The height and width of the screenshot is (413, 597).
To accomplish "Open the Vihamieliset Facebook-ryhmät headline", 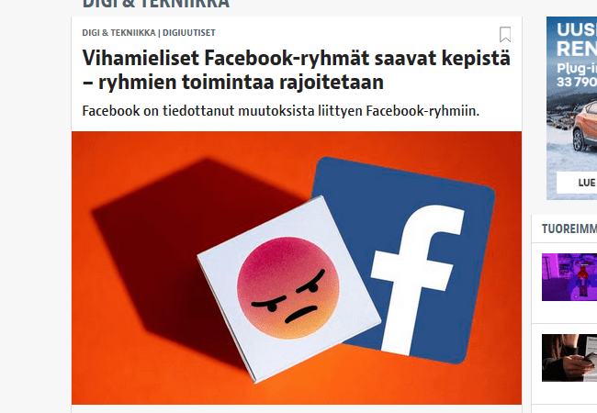I will pyautogui.click(x=296, y=70).
